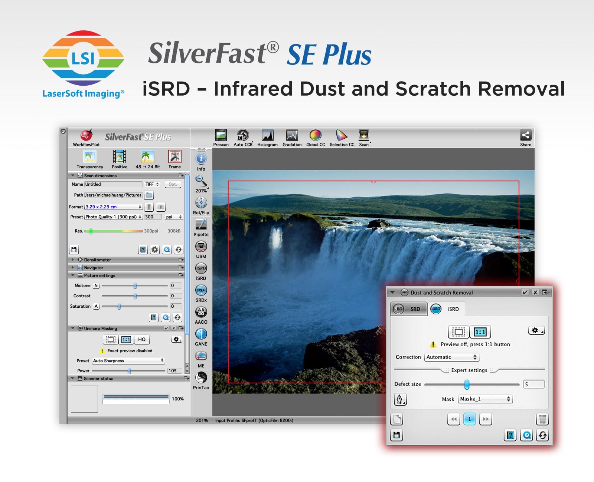Switch to the SRD tab
This screenshot has width=594, height=482.
pyautogui.click(x=409, y=309)
